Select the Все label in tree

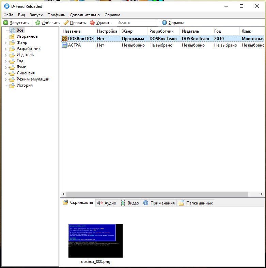(x=20, y=30)
